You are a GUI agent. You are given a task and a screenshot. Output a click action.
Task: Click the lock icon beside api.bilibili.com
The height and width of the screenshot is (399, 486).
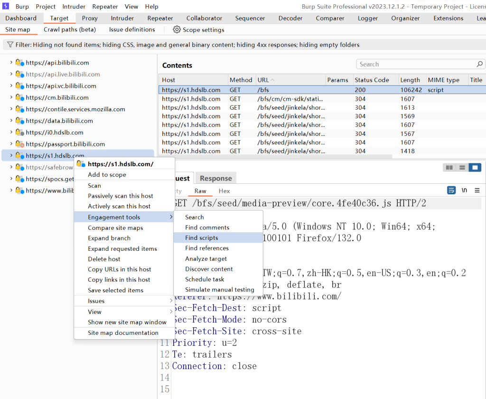click(20, 63)
